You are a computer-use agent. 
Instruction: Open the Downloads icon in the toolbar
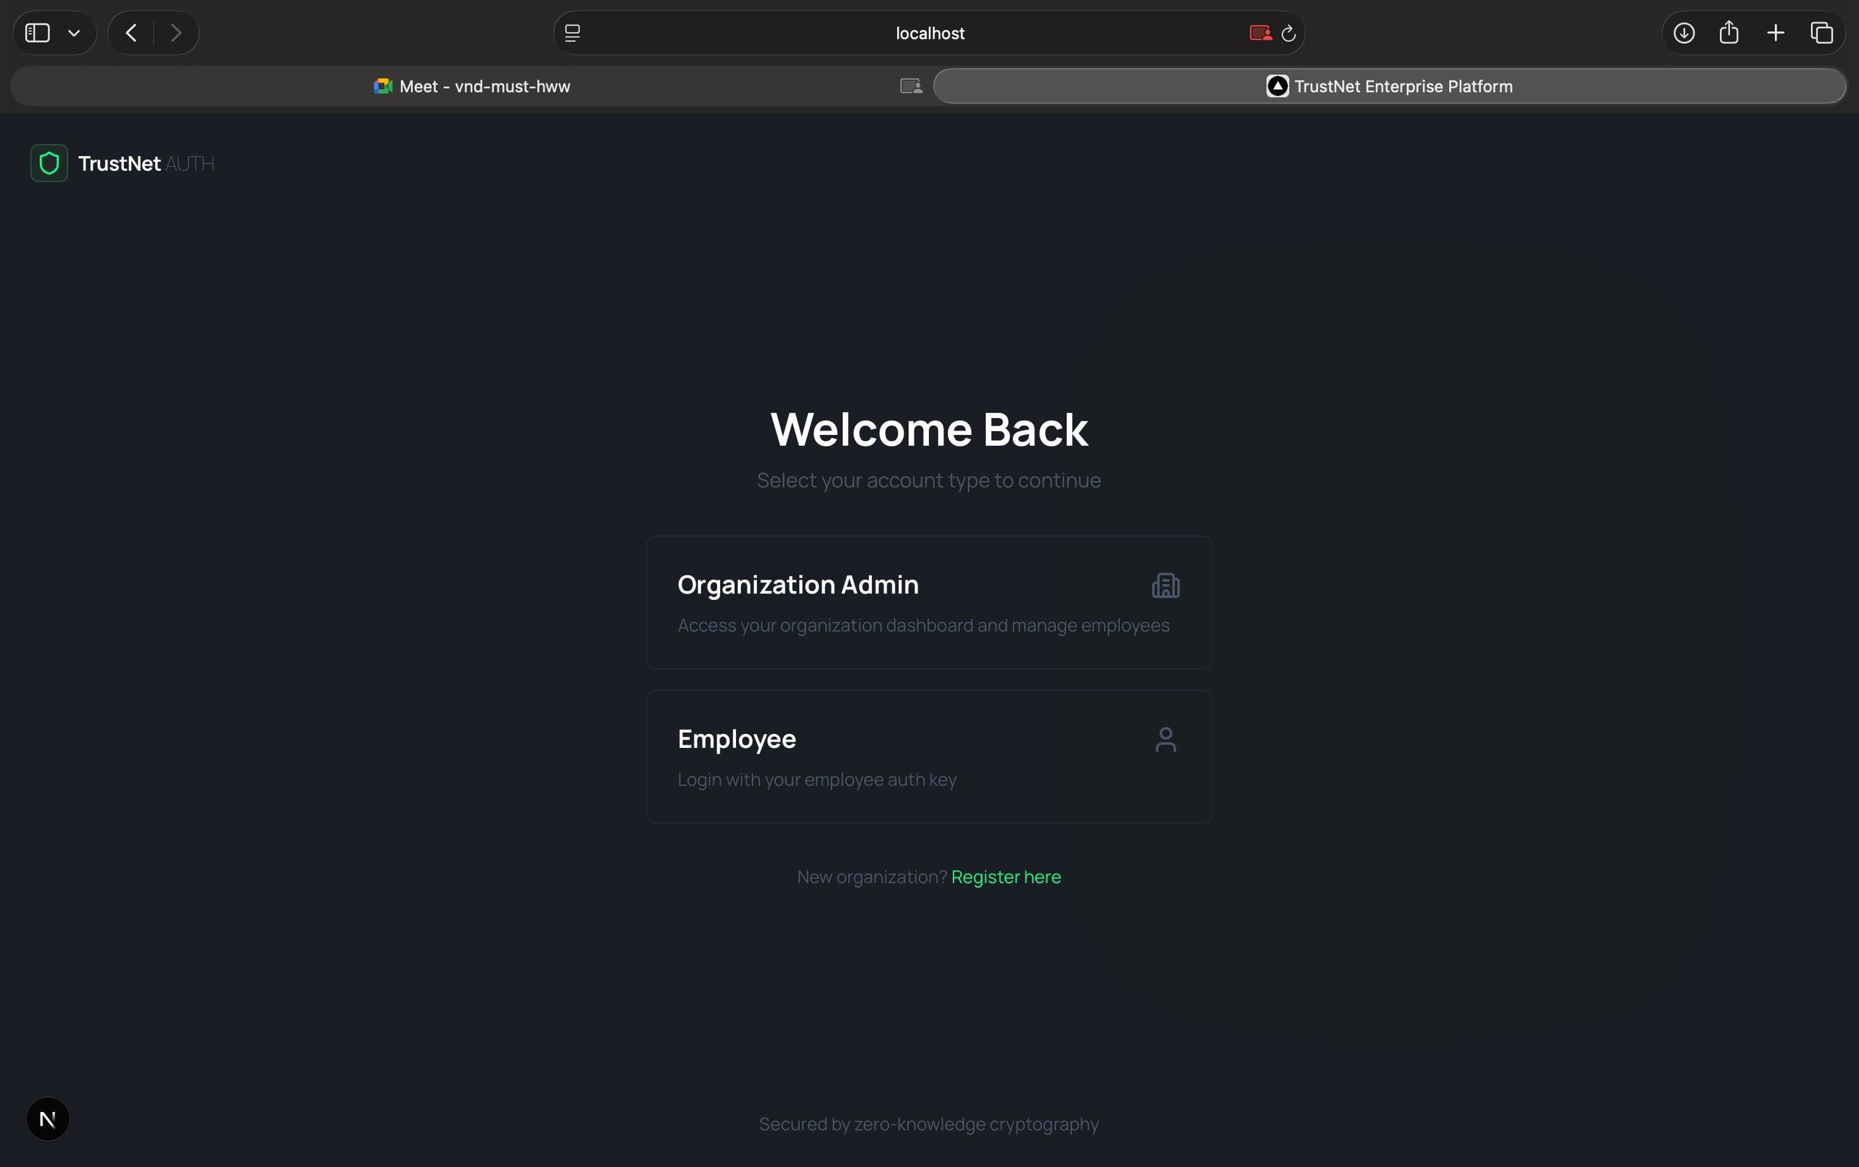(x=1684, y=32)
